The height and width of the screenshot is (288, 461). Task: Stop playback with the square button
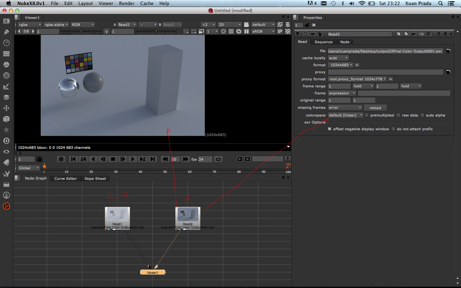113,159
